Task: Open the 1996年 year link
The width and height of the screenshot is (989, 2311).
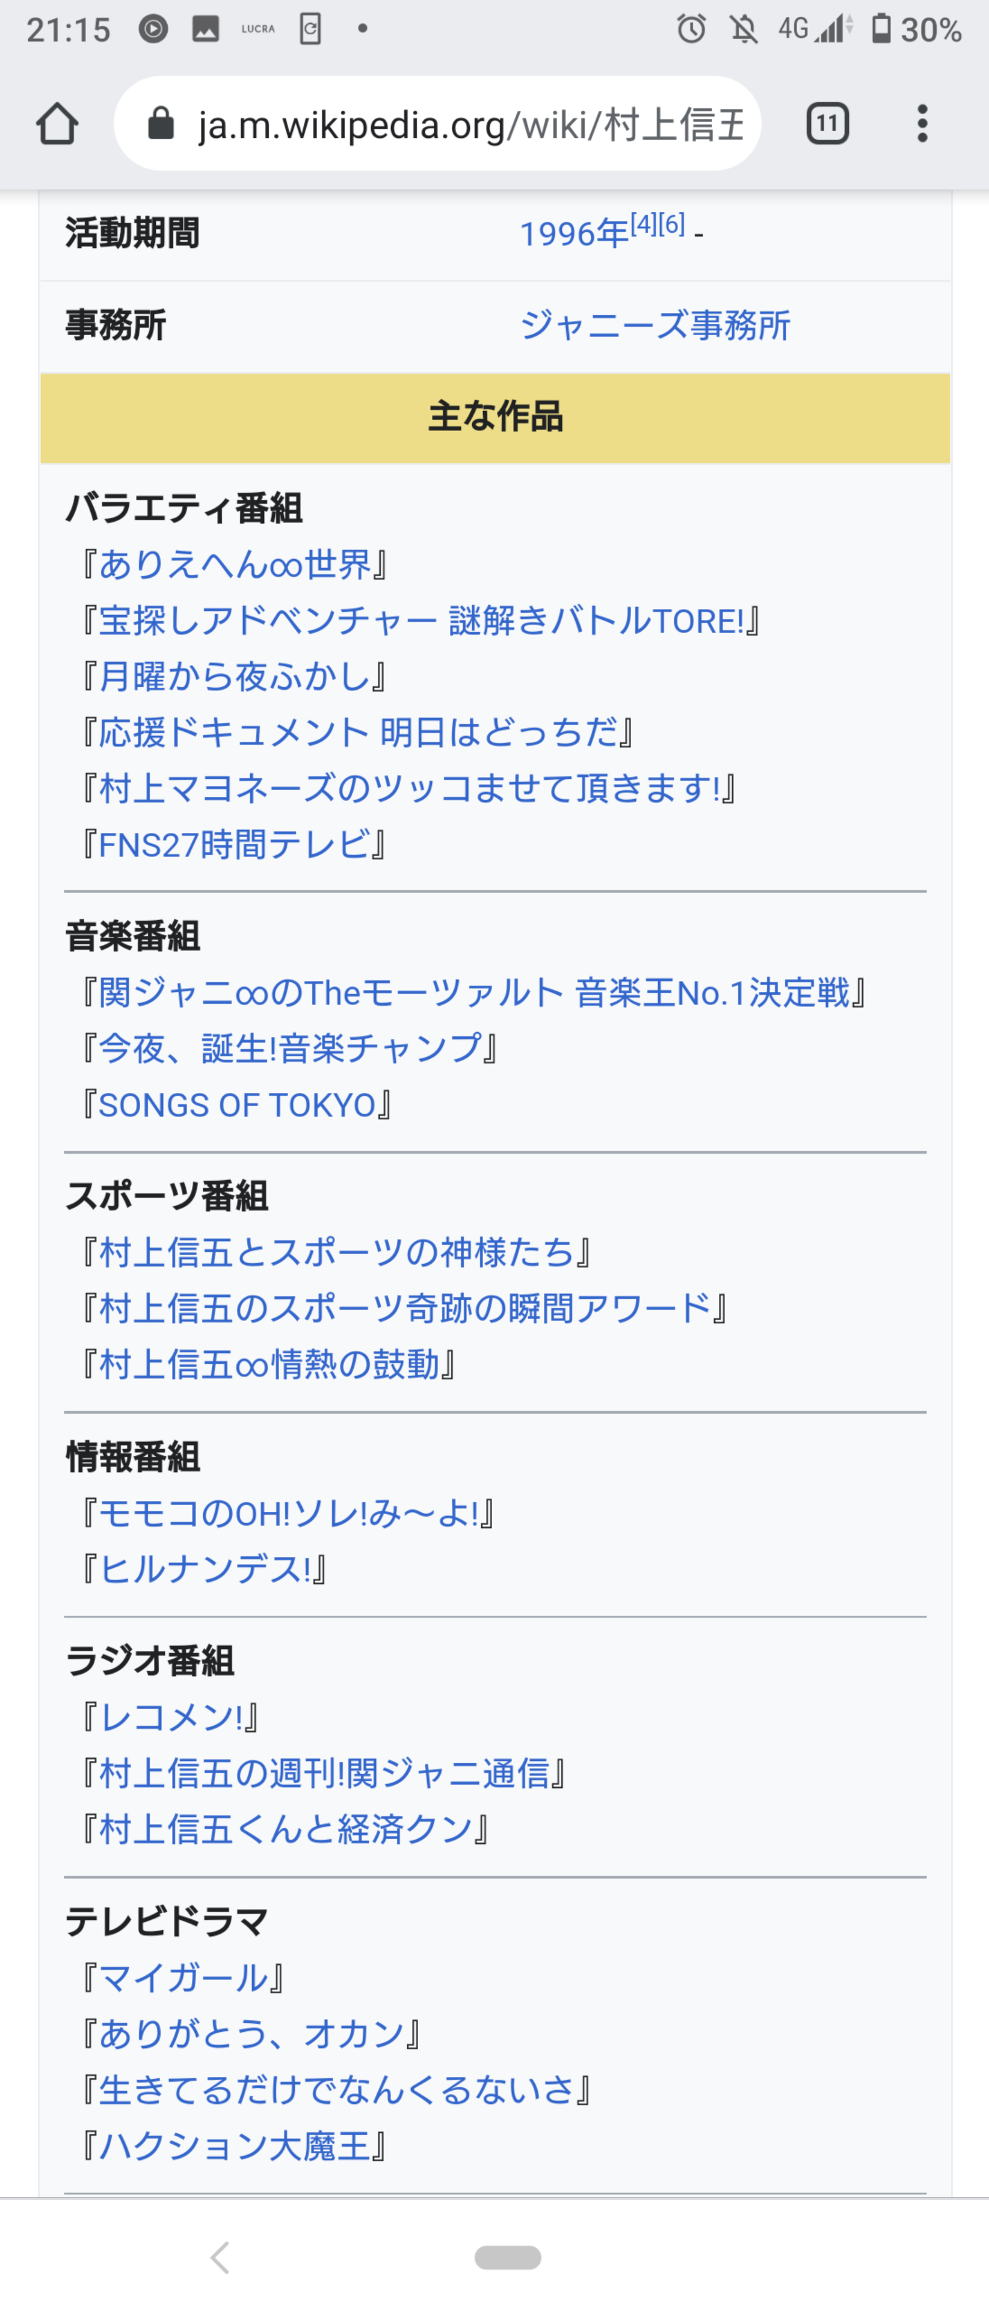Action: click(x=574, y=234)
